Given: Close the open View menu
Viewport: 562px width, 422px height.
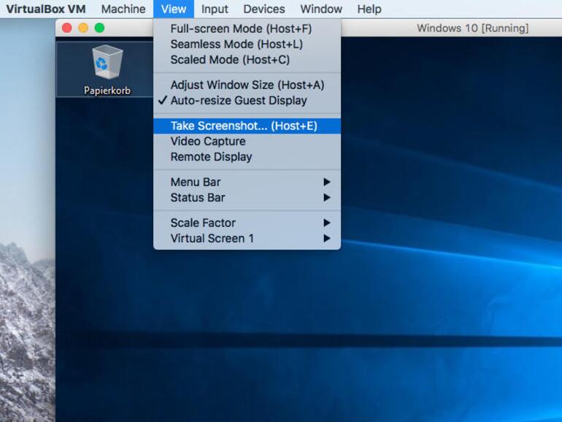Looking at the screenshot, I should (x=174, y=9).
